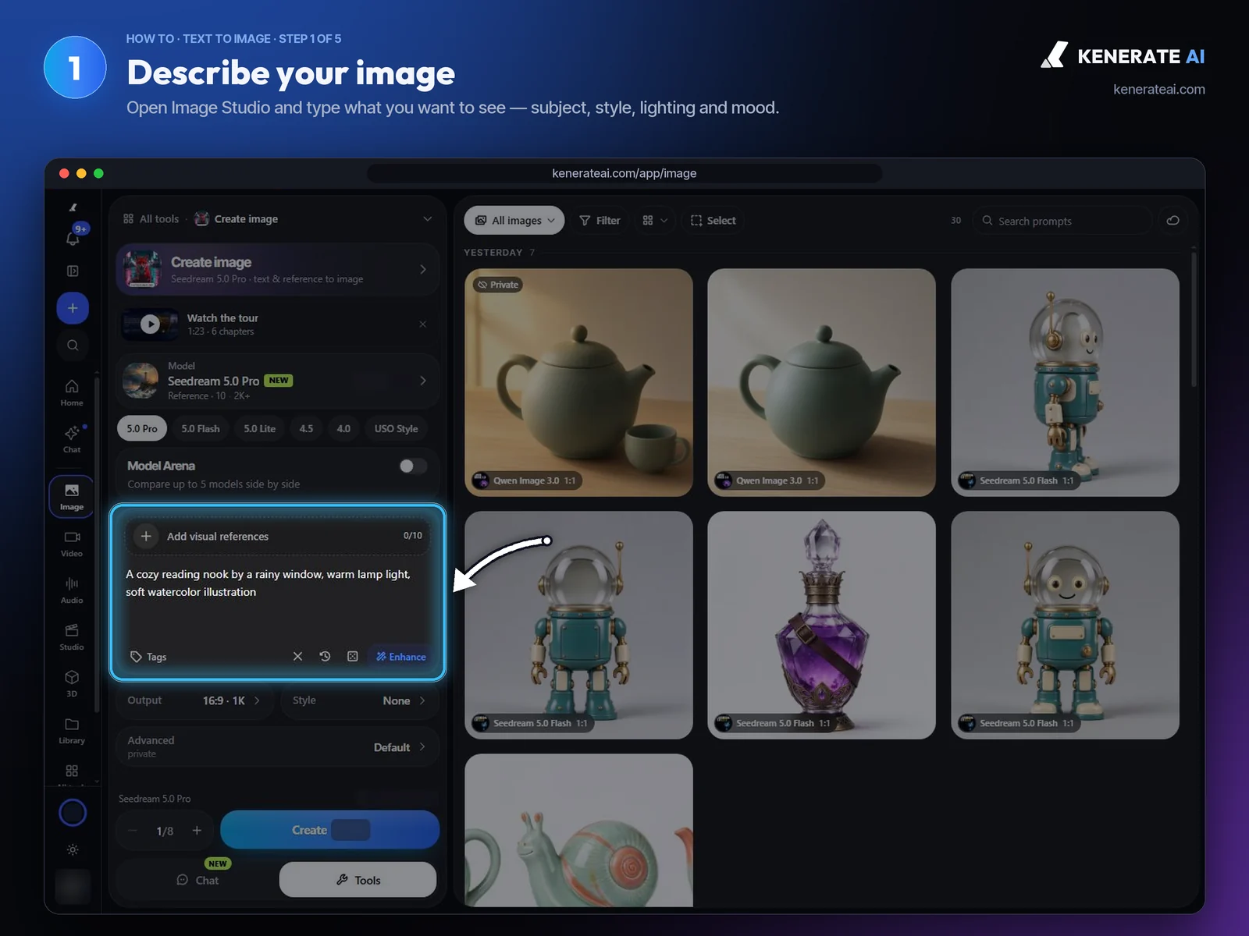The image size is (1249, 936).
Task: Select the 5.0 Pro model chip
Action: [142, 428]
